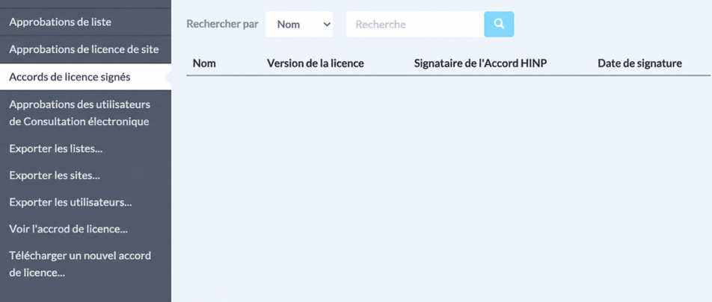Open the "Nom" search-by dropdown

pyautogui.click(x=299, y=24)
